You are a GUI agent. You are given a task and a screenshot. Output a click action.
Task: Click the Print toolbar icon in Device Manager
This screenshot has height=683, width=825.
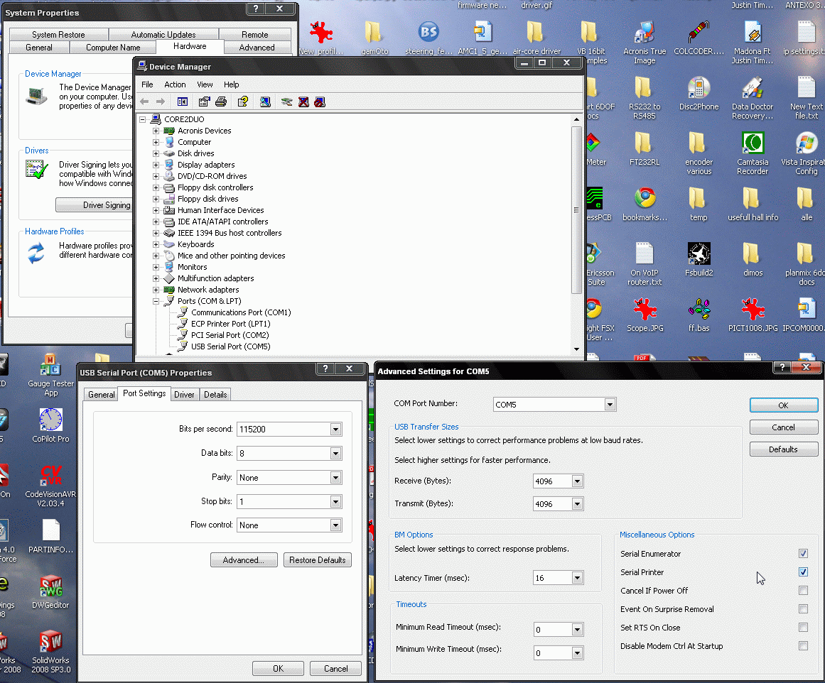tap(221, 102)
